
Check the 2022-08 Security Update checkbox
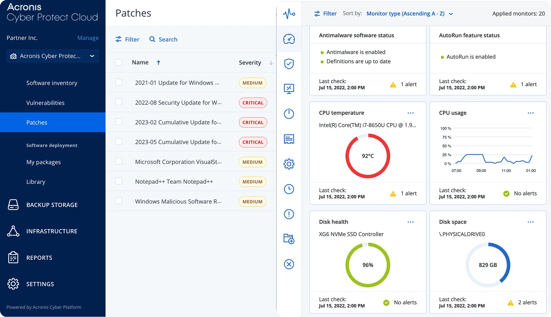click(x=119, y=102)
